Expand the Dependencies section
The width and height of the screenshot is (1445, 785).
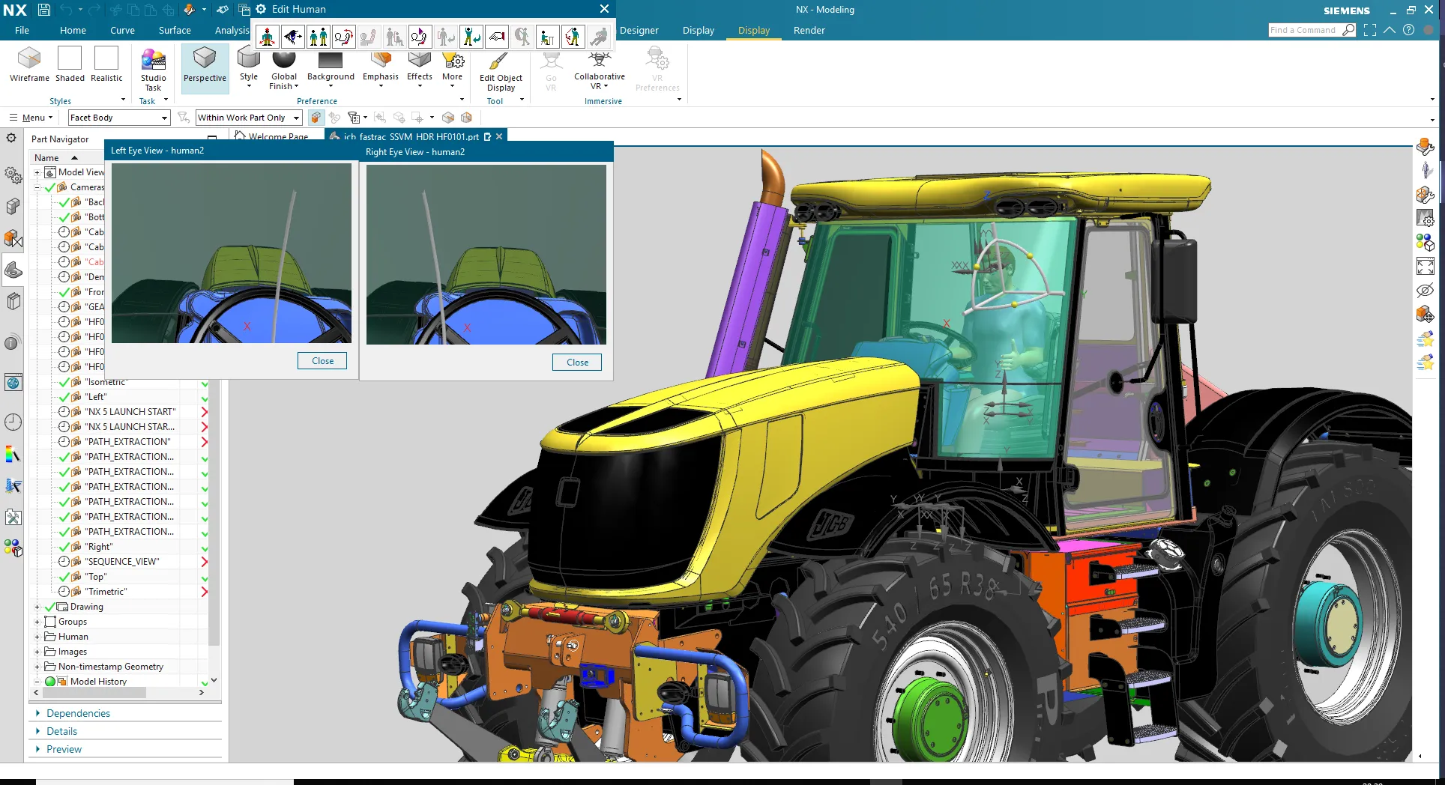tap(78, 713)
